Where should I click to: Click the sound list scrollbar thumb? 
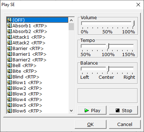tap(71, 27)
